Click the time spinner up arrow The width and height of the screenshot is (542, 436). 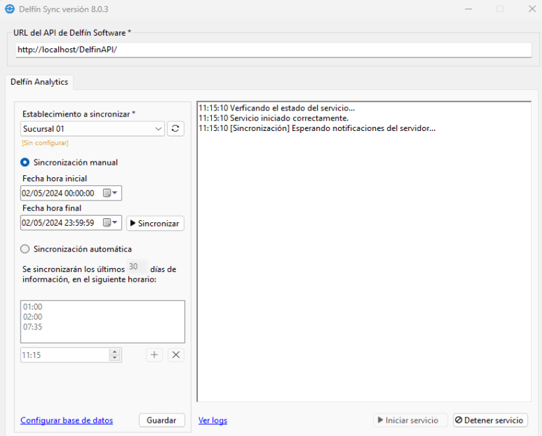coord(115,352)
